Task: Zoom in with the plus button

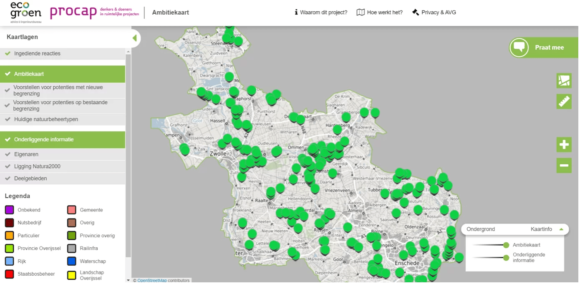Action: (x=564, y=145)
